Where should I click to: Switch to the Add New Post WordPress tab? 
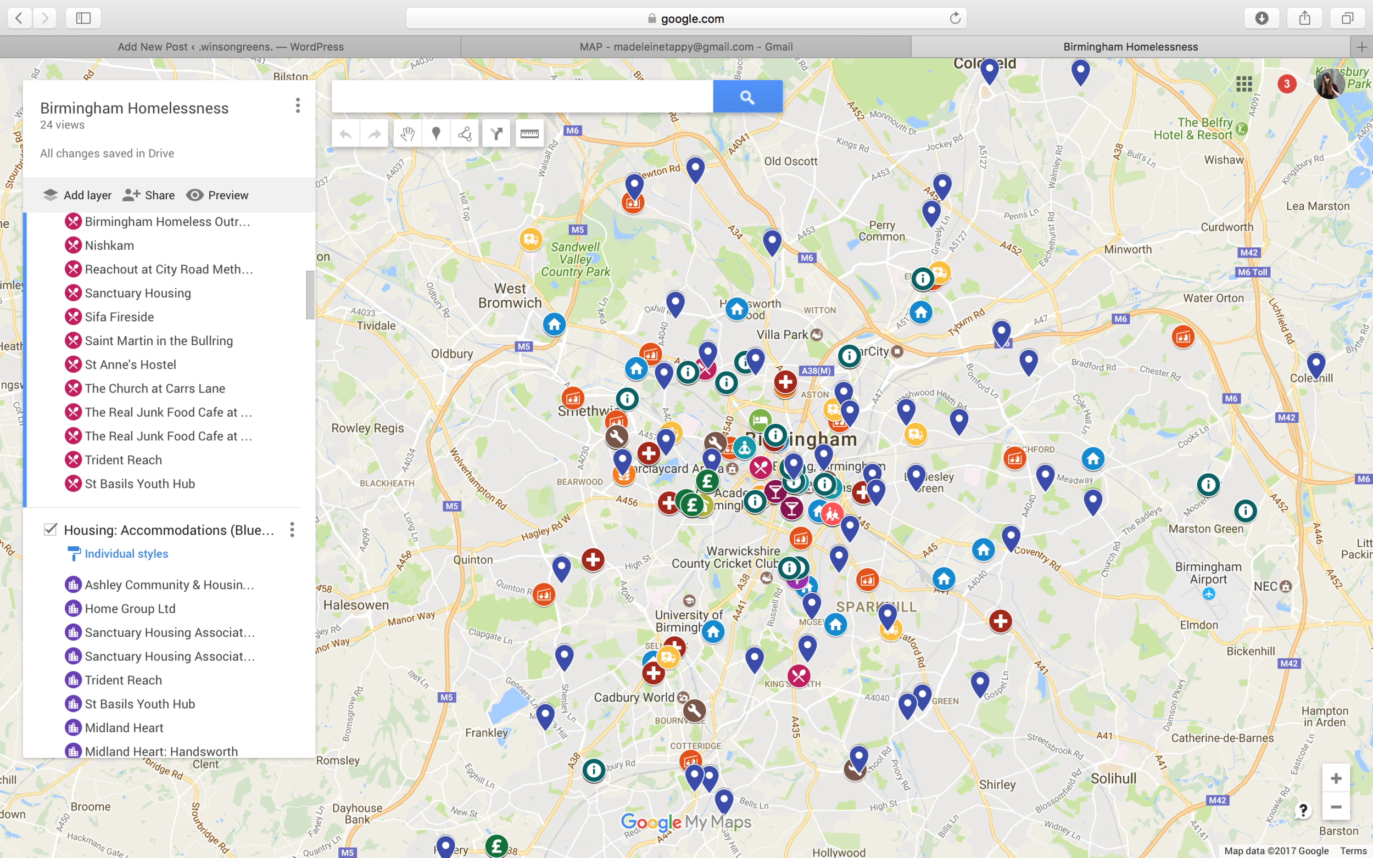231,47
